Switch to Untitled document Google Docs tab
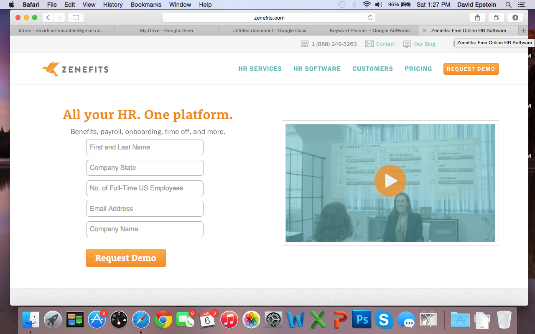The height and width of the screenshot is (334, 535). point(269,30)
